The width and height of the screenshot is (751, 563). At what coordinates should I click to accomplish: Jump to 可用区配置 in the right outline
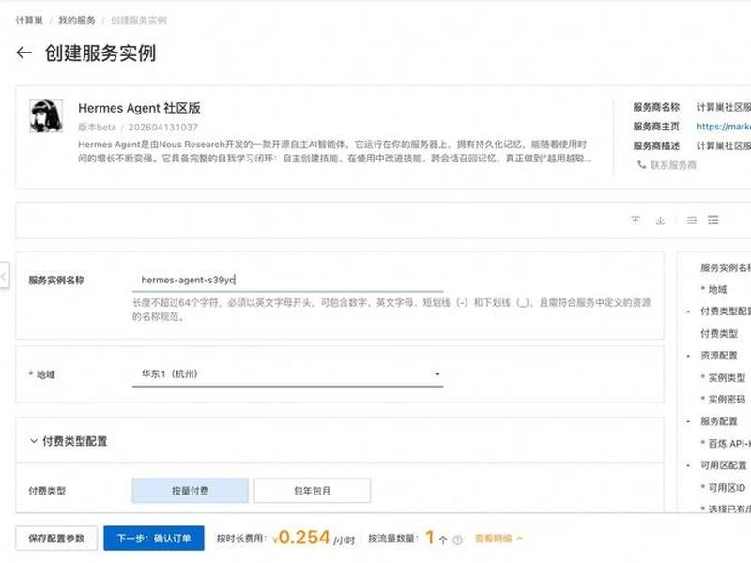(724, 465)
